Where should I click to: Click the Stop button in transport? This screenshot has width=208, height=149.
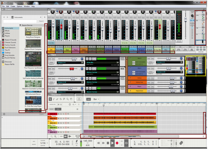point(108,143)
